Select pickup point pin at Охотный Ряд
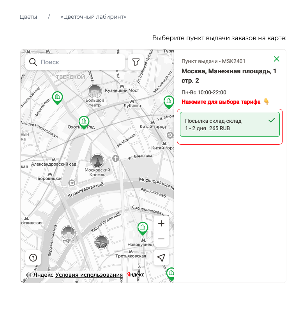Viewport: 300px width, 313px height. 84,122
